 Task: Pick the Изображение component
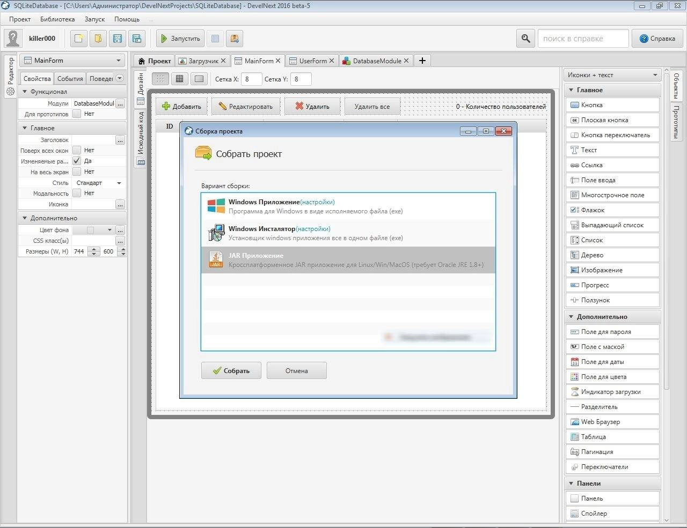[x=613, y=270]
